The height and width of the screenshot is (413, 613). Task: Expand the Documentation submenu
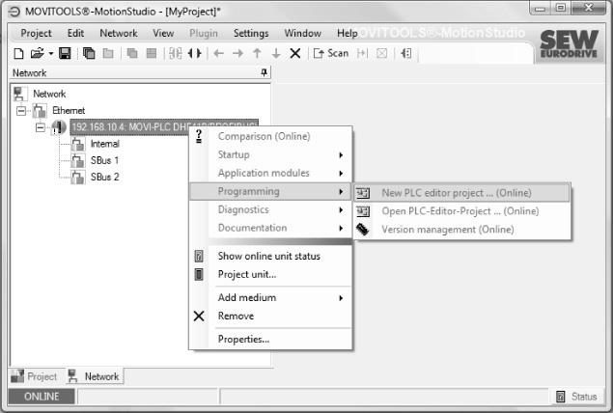(270, 228)
